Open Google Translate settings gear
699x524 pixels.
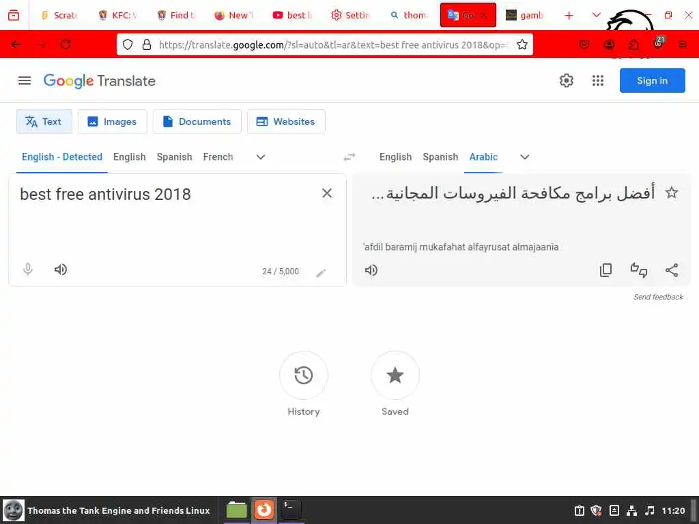pos(566,81)
